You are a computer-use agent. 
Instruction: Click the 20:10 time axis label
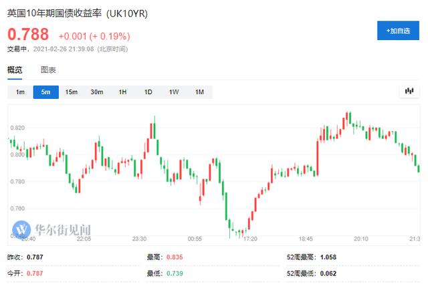(361, 239)
